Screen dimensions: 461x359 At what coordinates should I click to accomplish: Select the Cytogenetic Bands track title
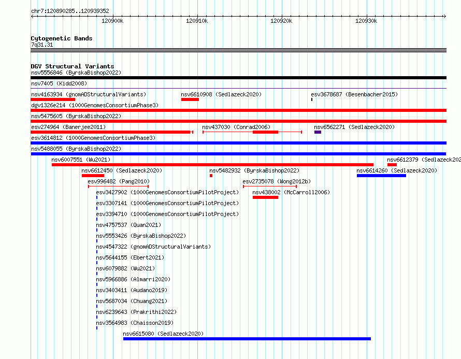[x=62, y=38]
